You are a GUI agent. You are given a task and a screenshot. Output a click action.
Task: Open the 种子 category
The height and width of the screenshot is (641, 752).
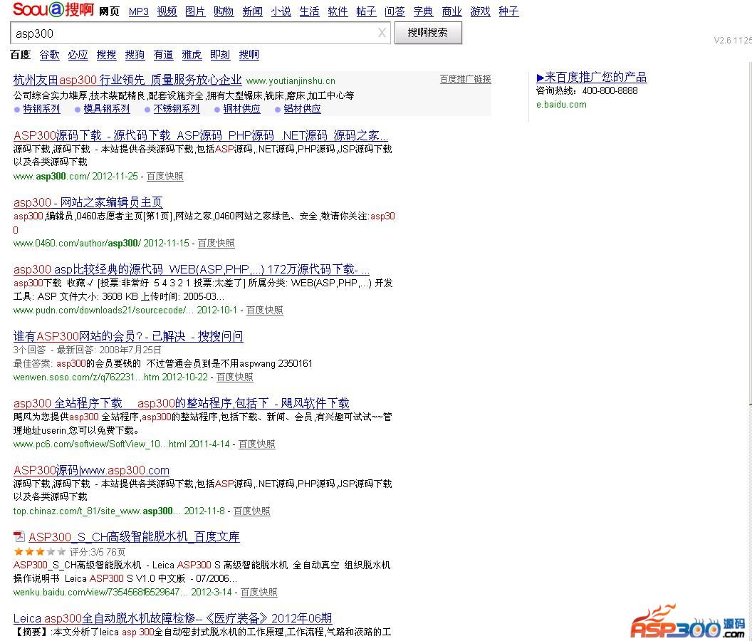[x=508, y=11]
